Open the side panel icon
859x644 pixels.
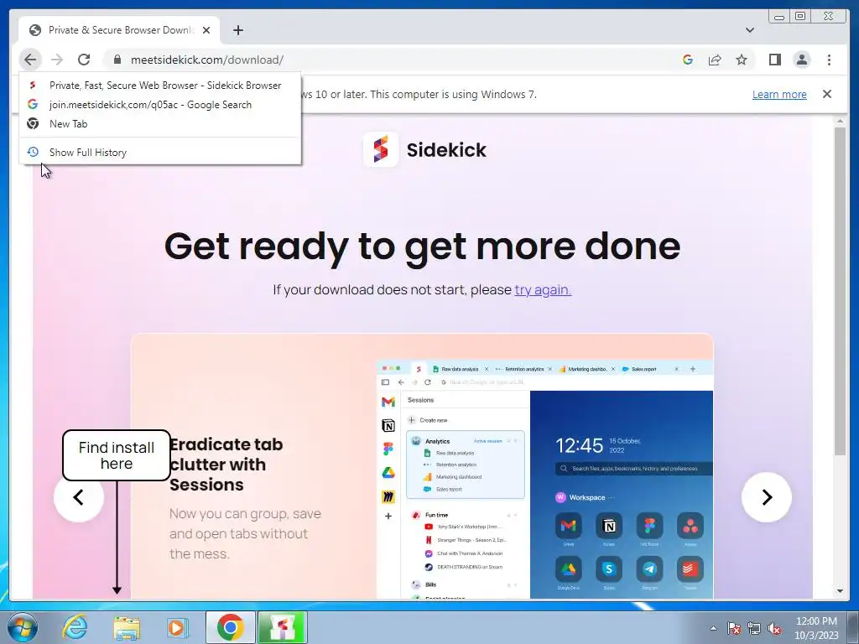pos(774,60)
